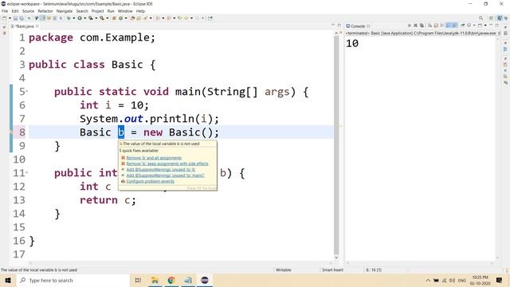Viewport: 510px width, 287px height.
Task: Click the Configure problem severity link
Action: (151, 181)
